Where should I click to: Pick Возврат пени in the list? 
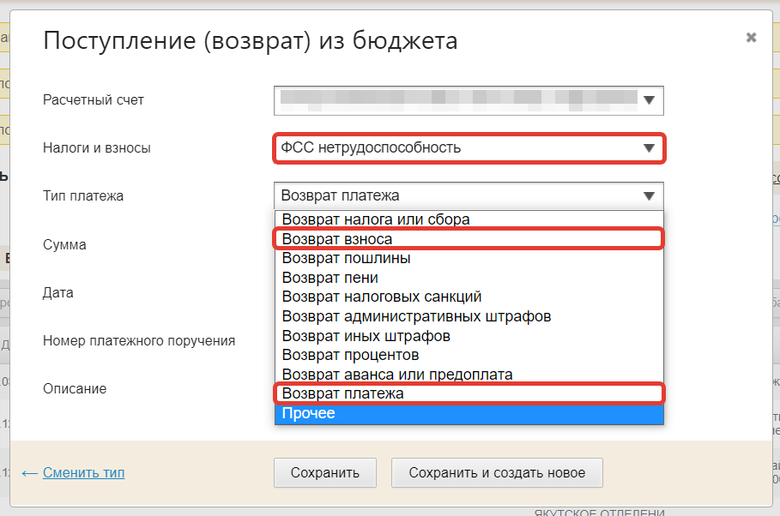pos(330,278)
